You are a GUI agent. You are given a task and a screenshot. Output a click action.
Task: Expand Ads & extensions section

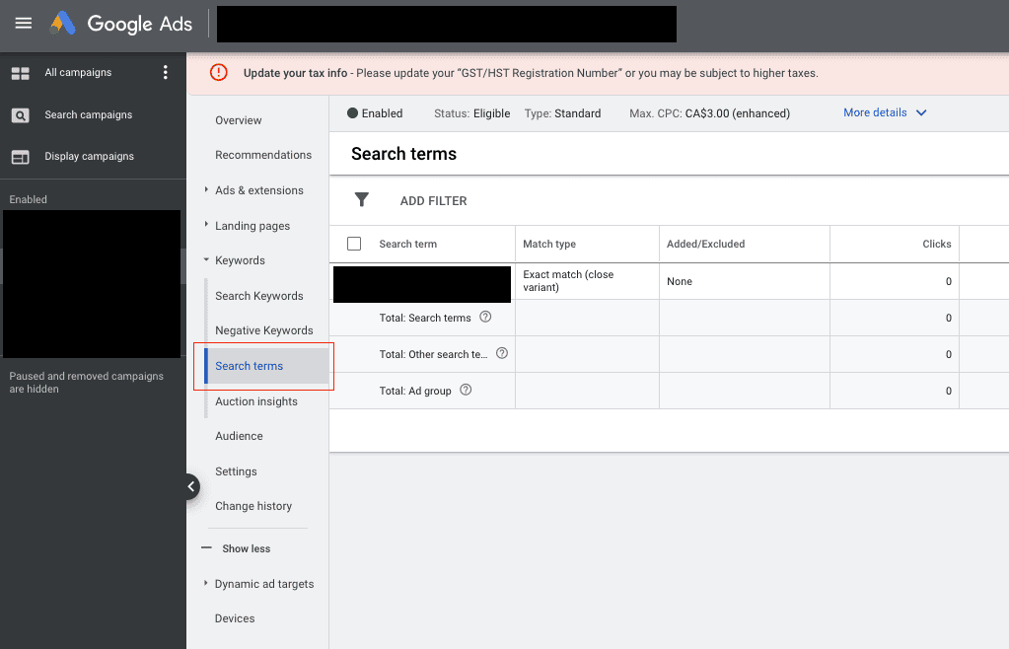pyautogui.click(x=206, y=190)
